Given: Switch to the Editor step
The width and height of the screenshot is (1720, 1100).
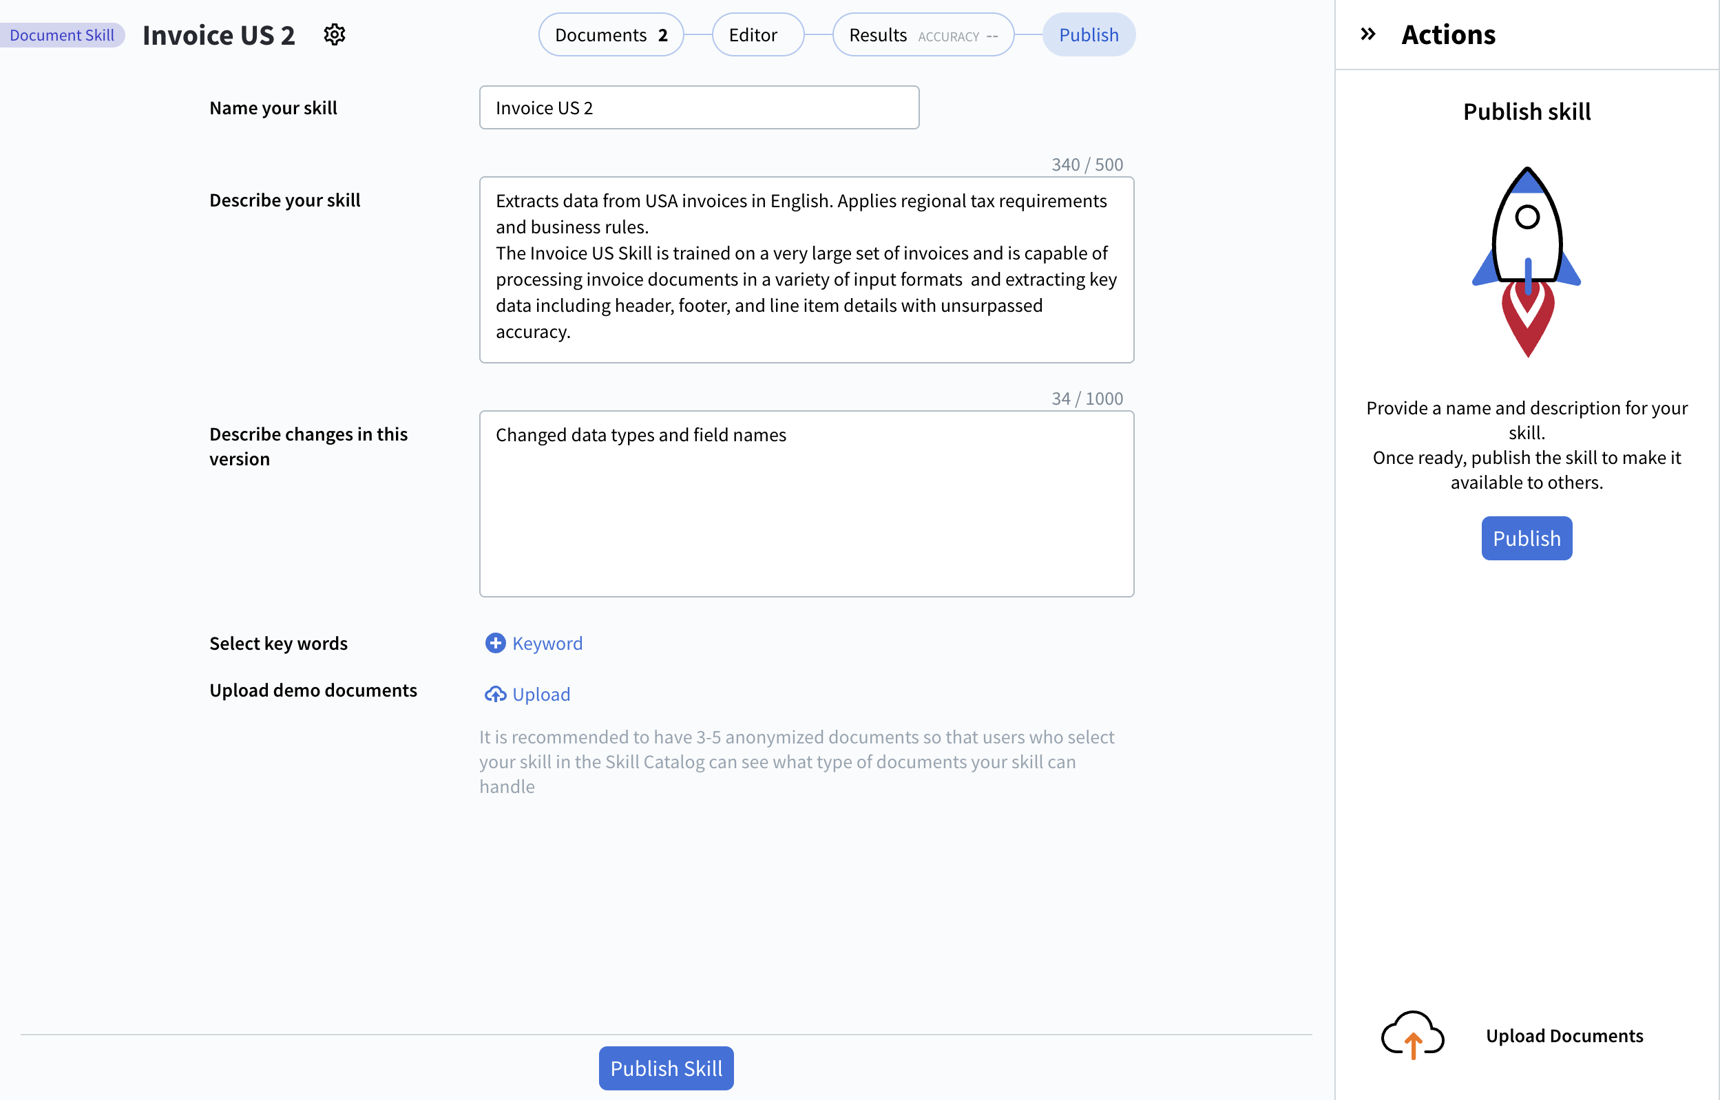Looking at the screenshot, I should tap(758, 34).
